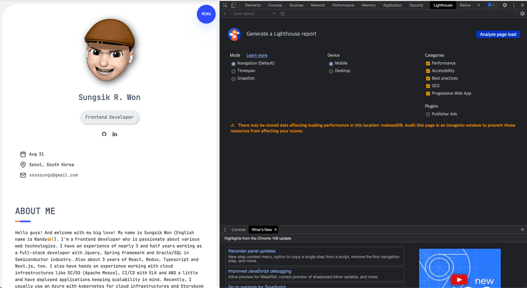This screenshot has height=288, width=527.
Task: Open the Console tab in drawer
Action: tap(238, 230)
